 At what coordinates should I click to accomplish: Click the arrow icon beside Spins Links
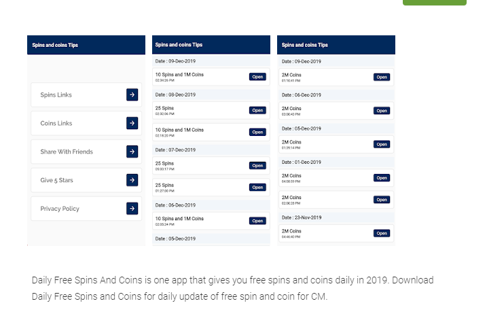pyautogui.click(x=132, y=95)
